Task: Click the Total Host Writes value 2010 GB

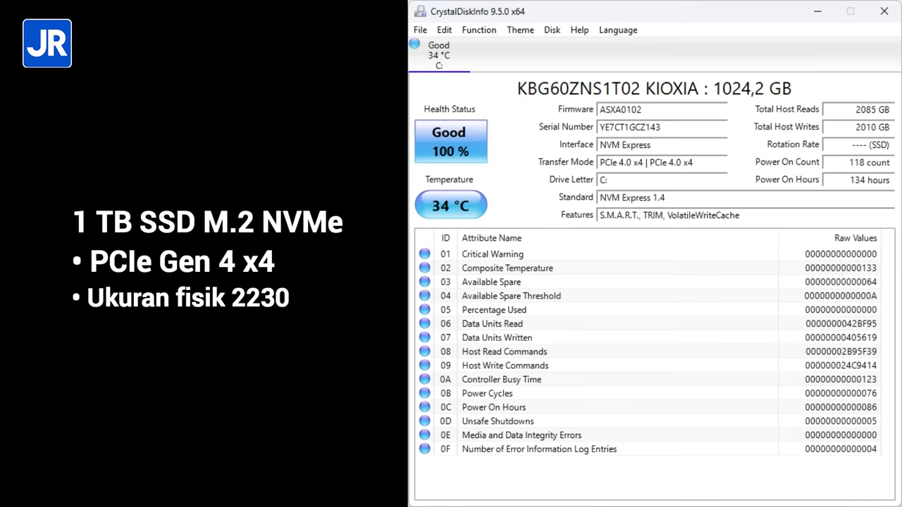Action: (x=858, y=127)
